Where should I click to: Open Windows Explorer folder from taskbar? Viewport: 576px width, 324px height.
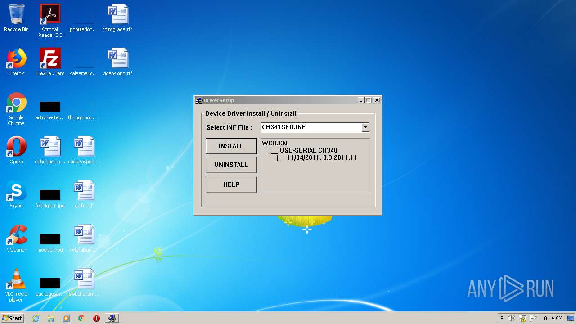(51, 318)
